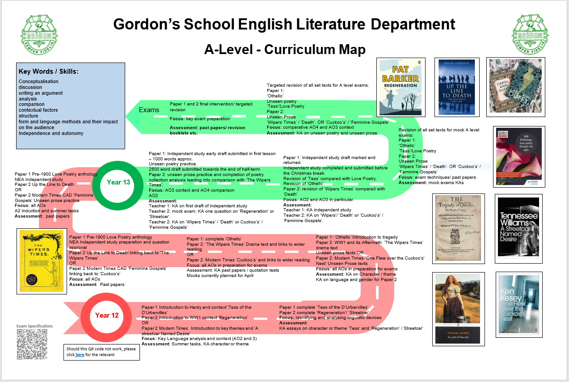Click 'writing an argument' in the key words box
The image size is (569, 382).
point(41,93)
